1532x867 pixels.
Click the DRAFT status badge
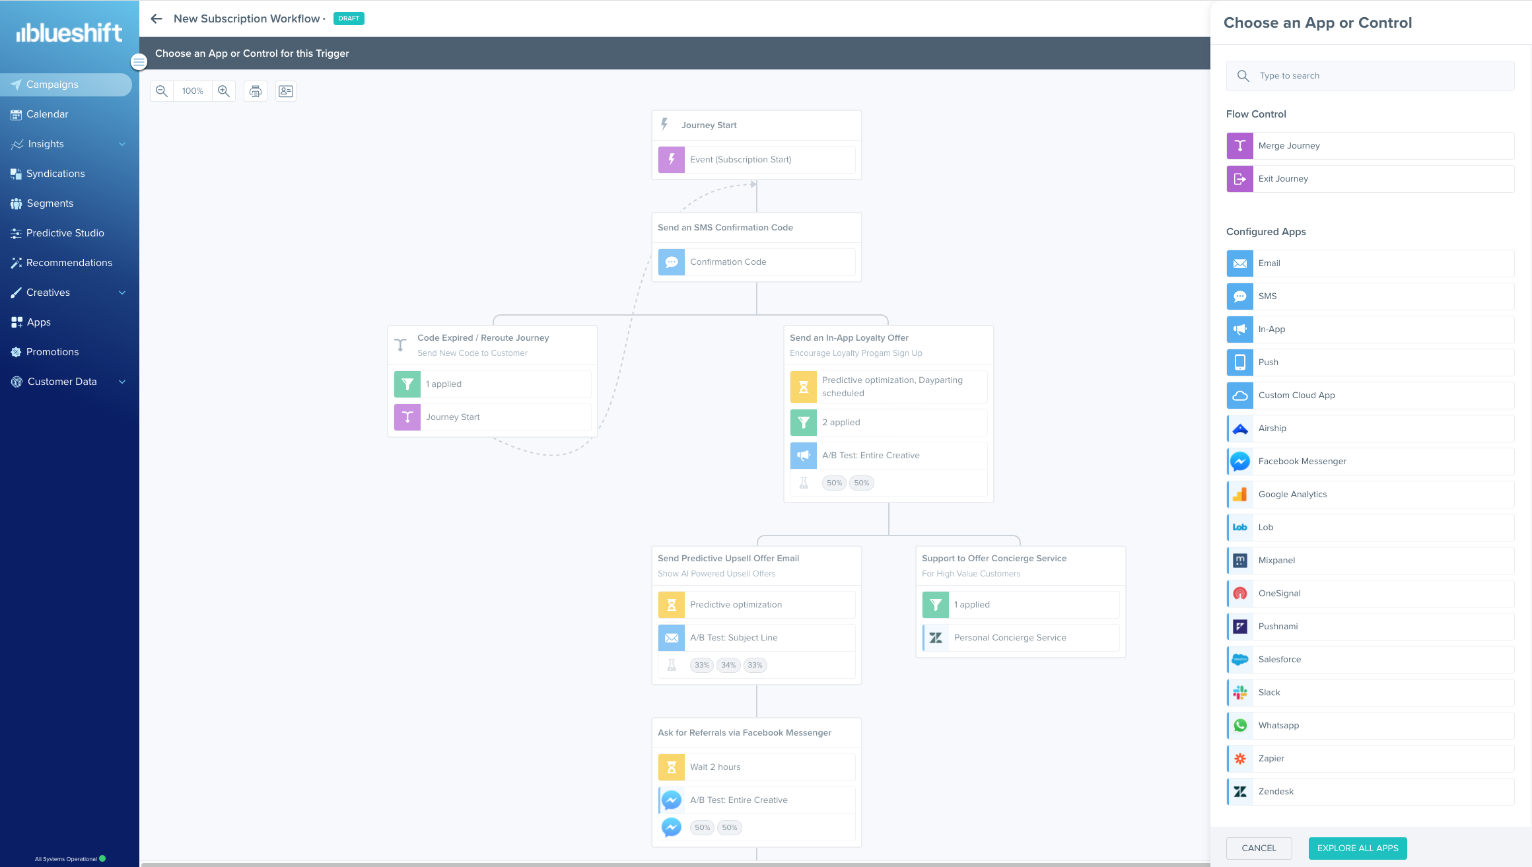349,18
